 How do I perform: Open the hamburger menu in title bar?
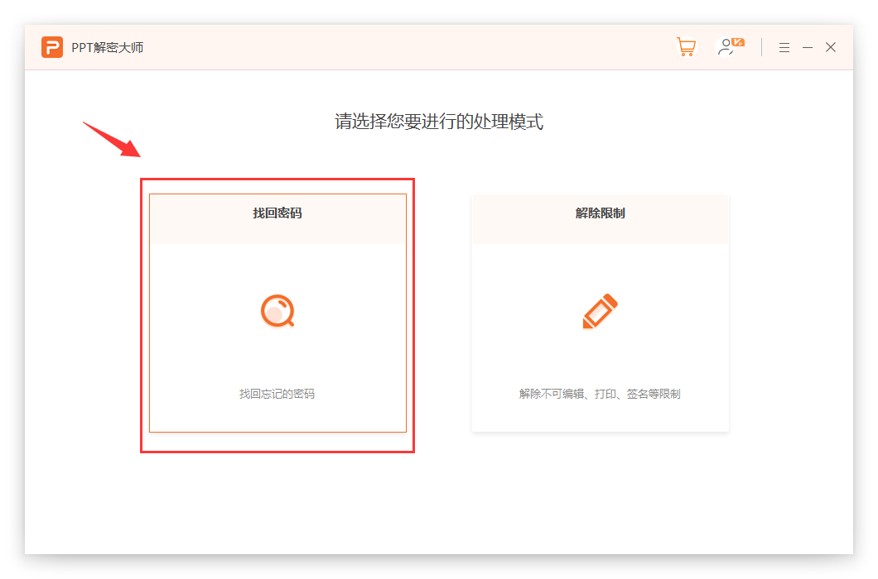click(x=784, y=47)
